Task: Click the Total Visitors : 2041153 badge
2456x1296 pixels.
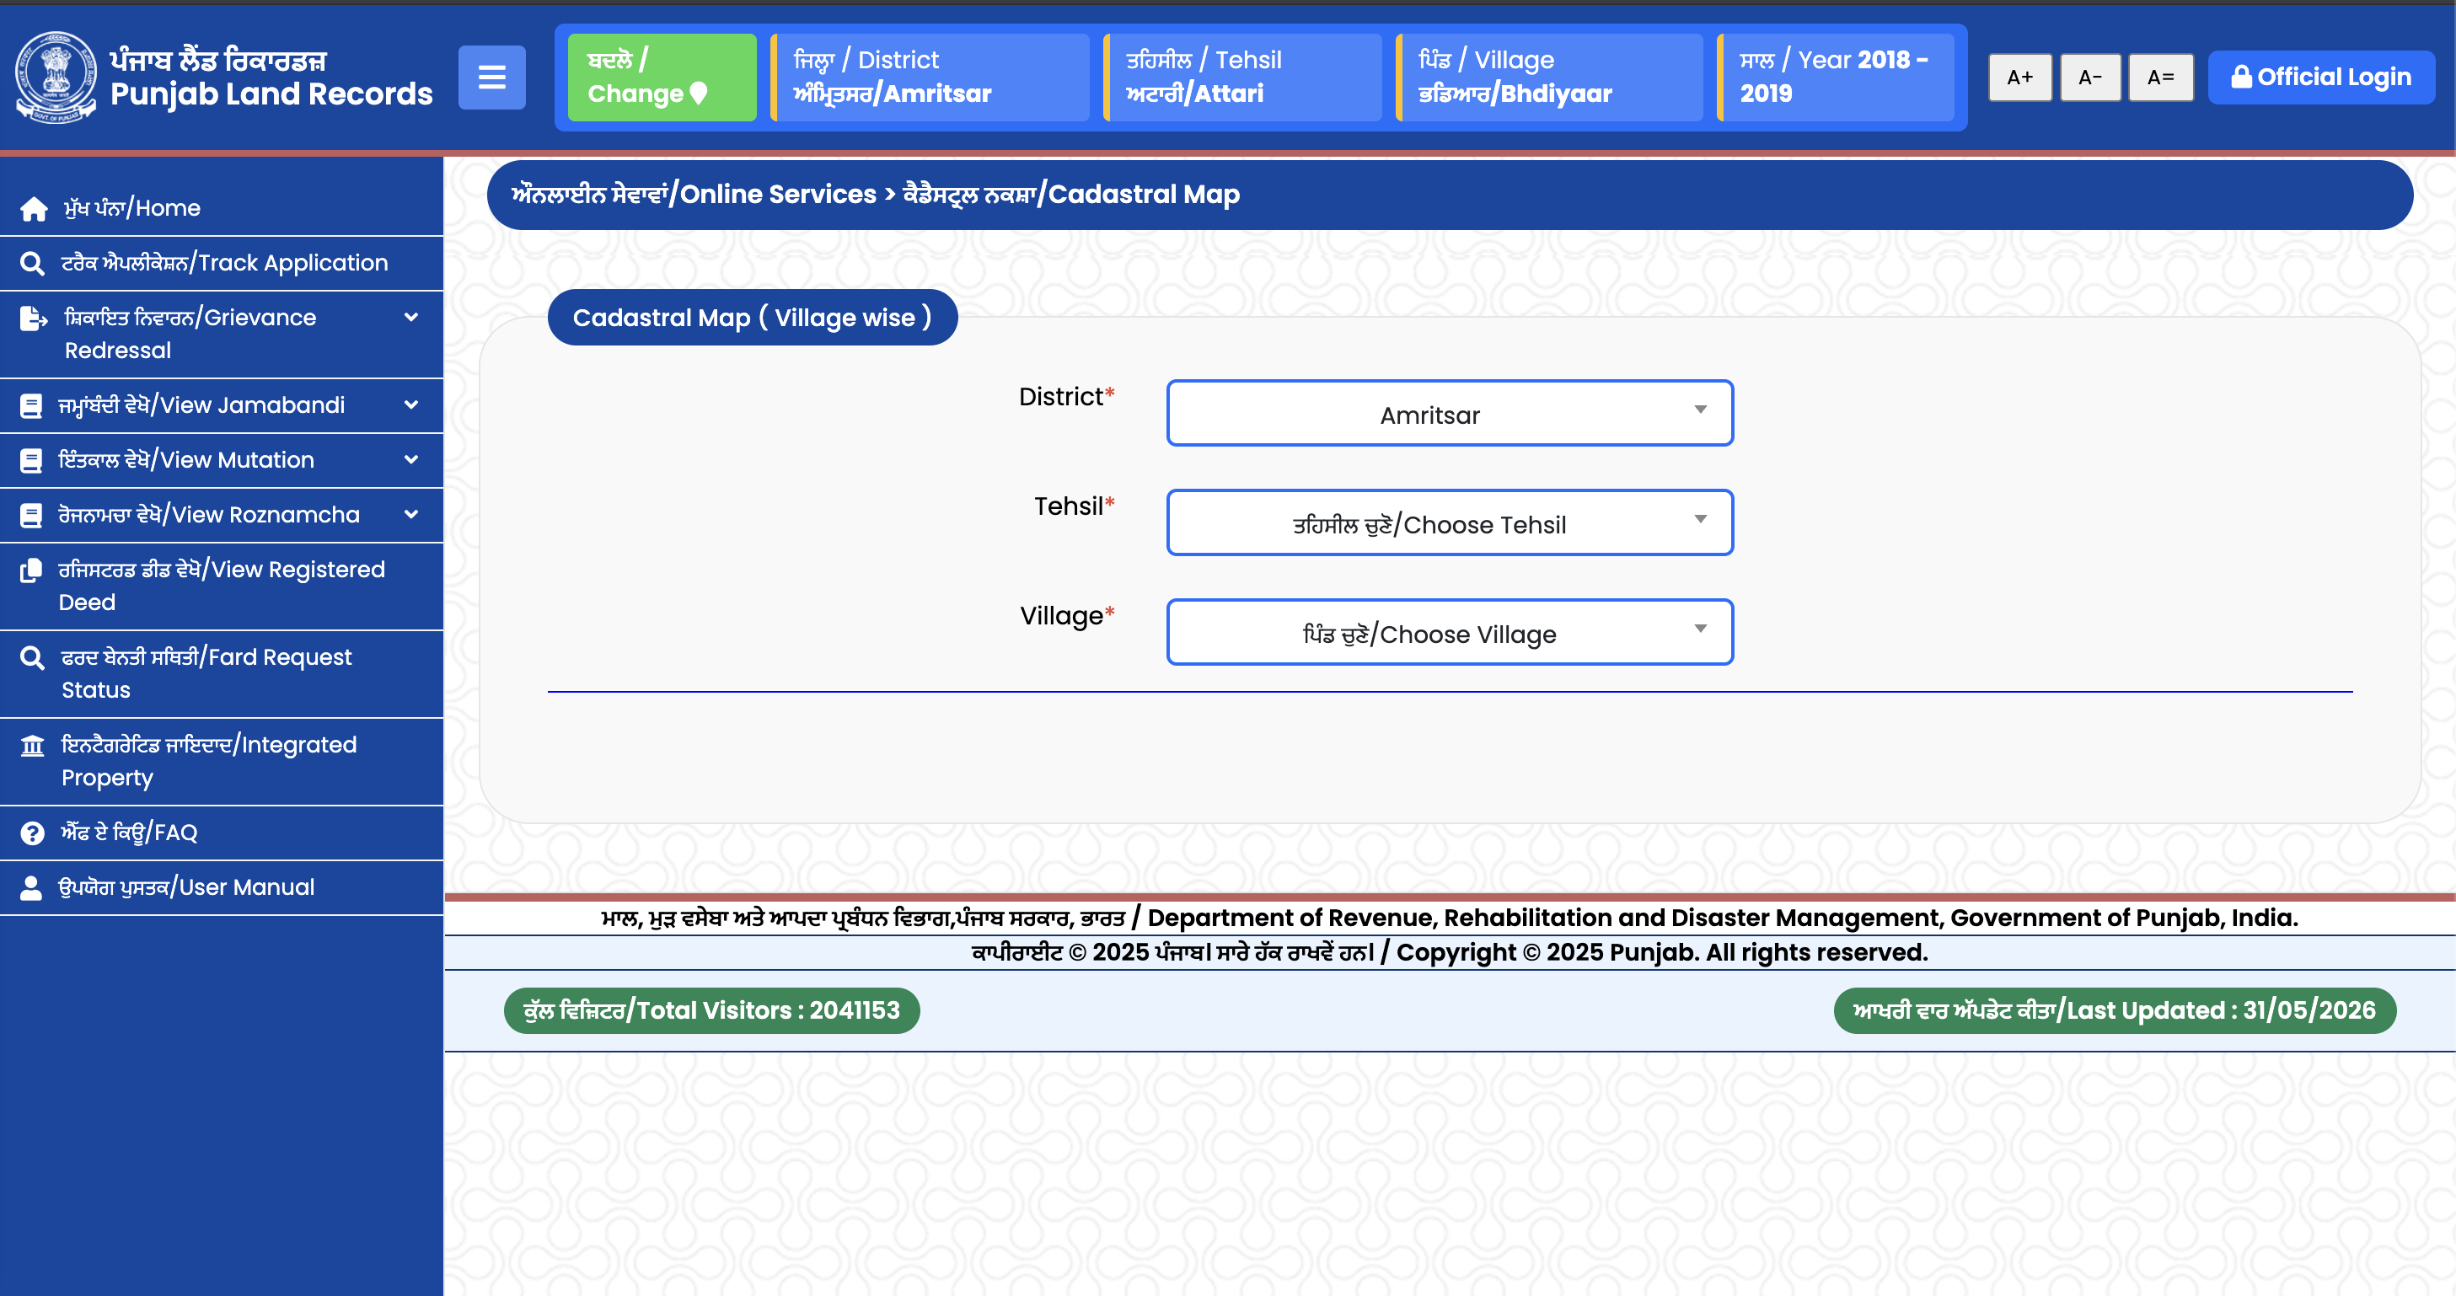Action: tap(711, 1010)
